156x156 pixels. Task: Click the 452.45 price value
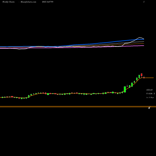(149, 90)
